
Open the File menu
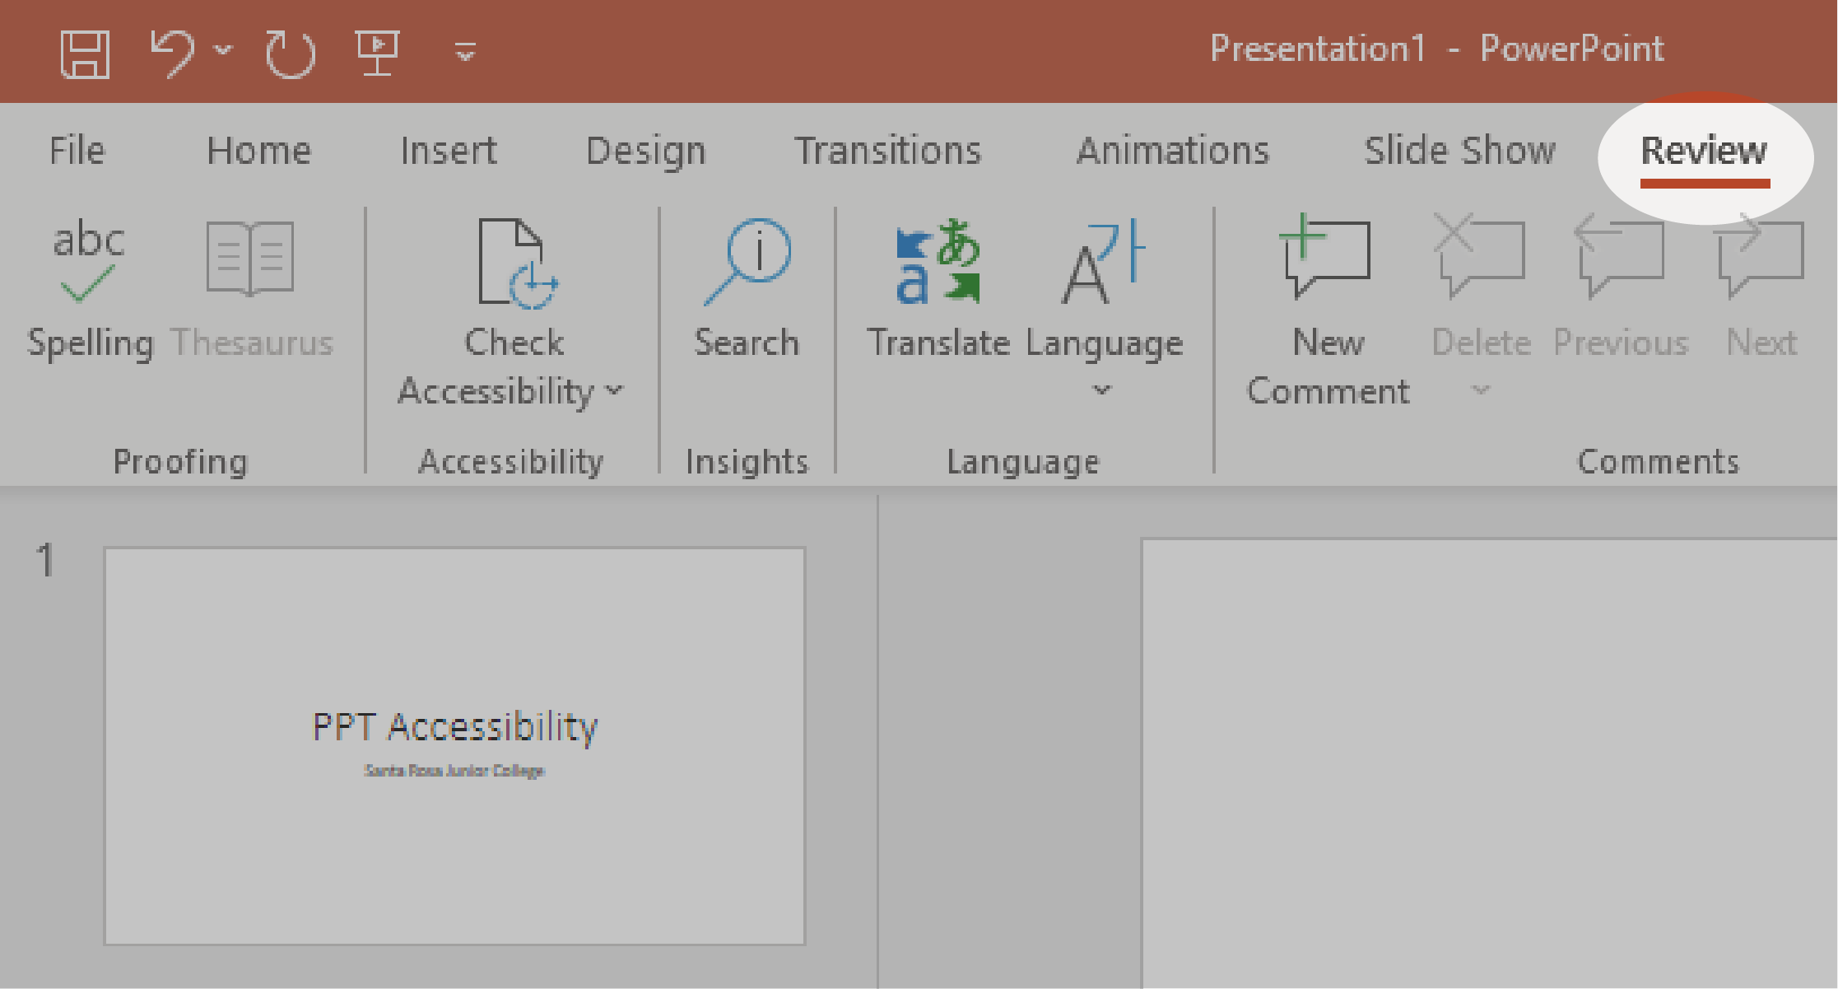click(77, 152)
